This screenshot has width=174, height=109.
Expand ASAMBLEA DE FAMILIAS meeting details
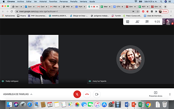click(x=18, y=94)
